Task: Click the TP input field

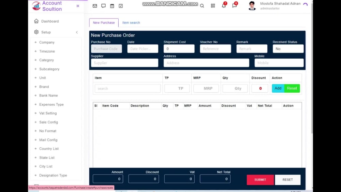Action: [x=177, y=88]
